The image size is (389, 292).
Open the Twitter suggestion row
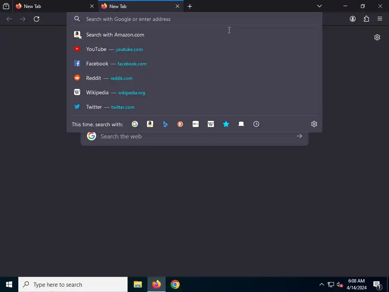194,107
